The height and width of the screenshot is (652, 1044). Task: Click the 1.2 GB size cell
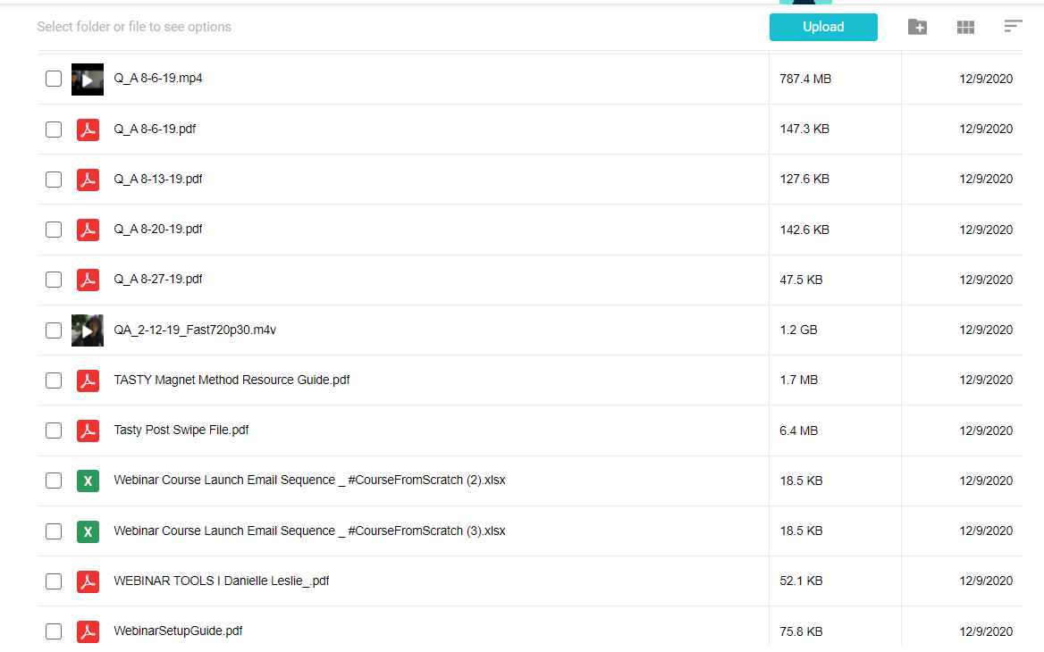click(x=798, y=330)
